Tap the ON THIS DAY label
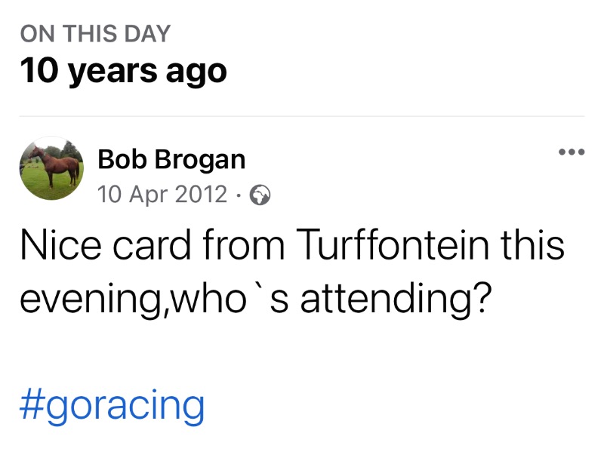The width and height of the screenshot is (604, 470). point(95,34)
